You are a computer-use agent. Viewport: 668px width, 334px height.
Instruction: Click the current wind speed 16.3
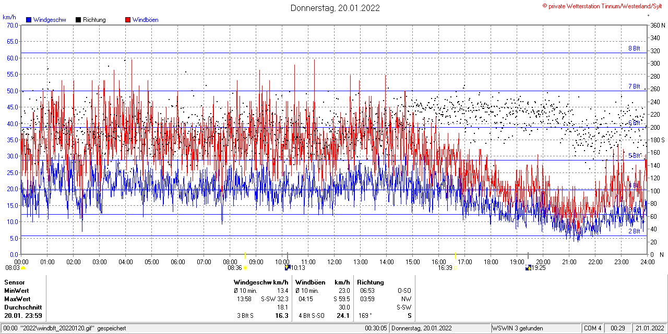point(282,316)
